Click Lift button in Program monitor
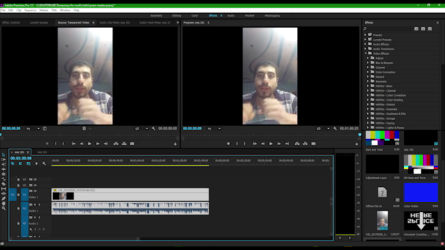445x250 pixels. tap(297, 144)
